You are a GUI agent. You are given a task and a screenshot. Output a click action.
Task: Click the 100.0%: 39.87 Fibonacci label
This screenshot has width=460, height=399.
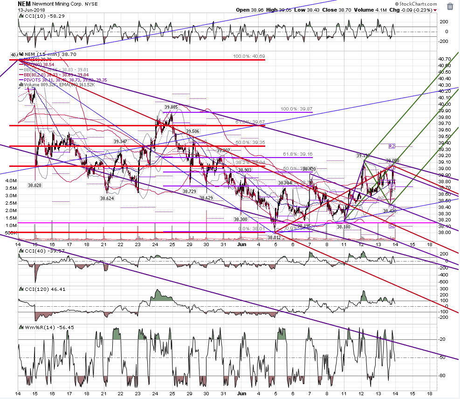click(x=296, y=109)
